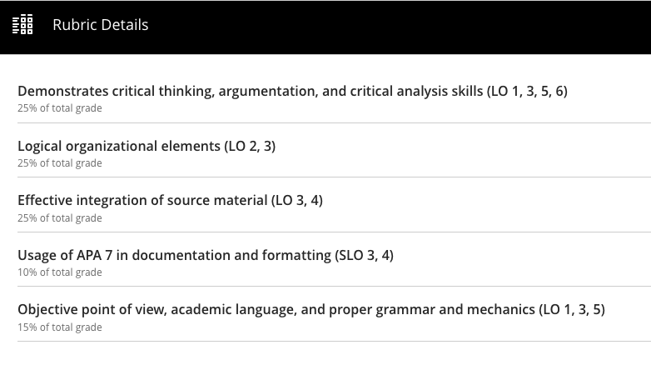The height and width of the screenshot is (390, 651).
Task: Click the 15% of total grade label
Action: [60, 327]
